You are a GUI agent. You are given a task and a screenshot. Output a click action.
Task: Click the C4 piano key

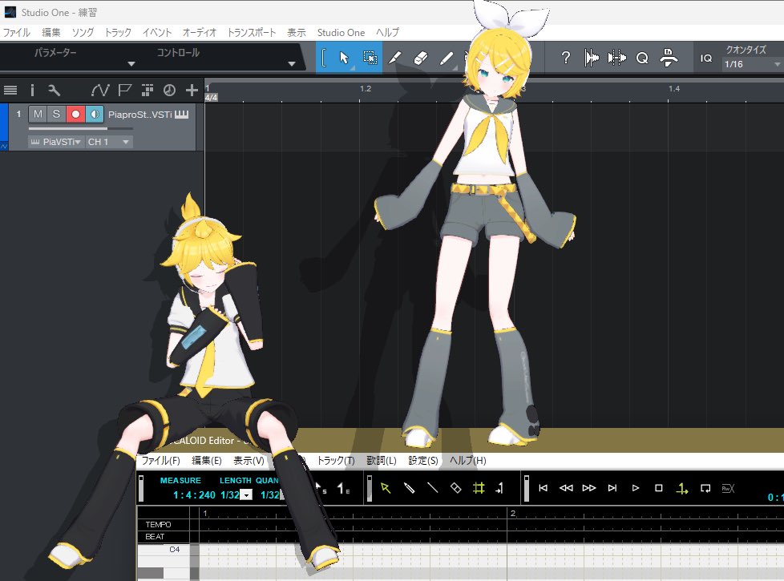[165, 550]
